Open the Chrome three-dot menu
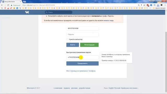167x94 pixels. [165, 5]
